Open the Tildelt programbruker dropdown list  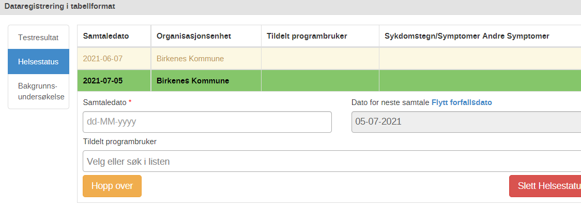pyautogui.click(x=332, y=161)
